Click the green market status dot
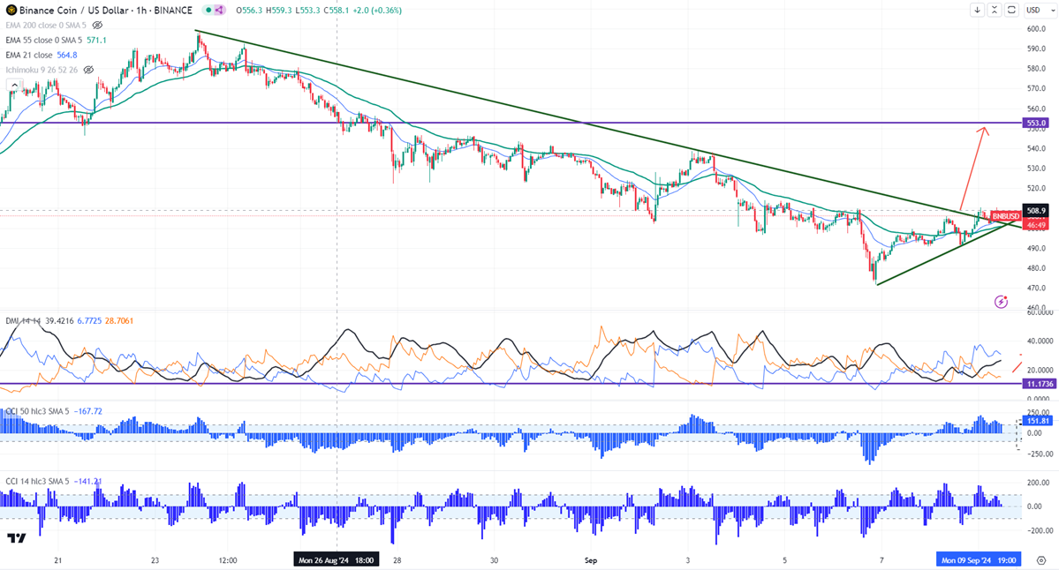The width and height of the screenshot is (1059, 570). [208, 10]
